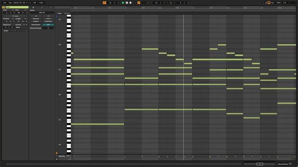The height and width of the screenshot is (167, 298).
Task: Toggle the MIDI editor preview headphone icon
Action: [x=57, y=16]
